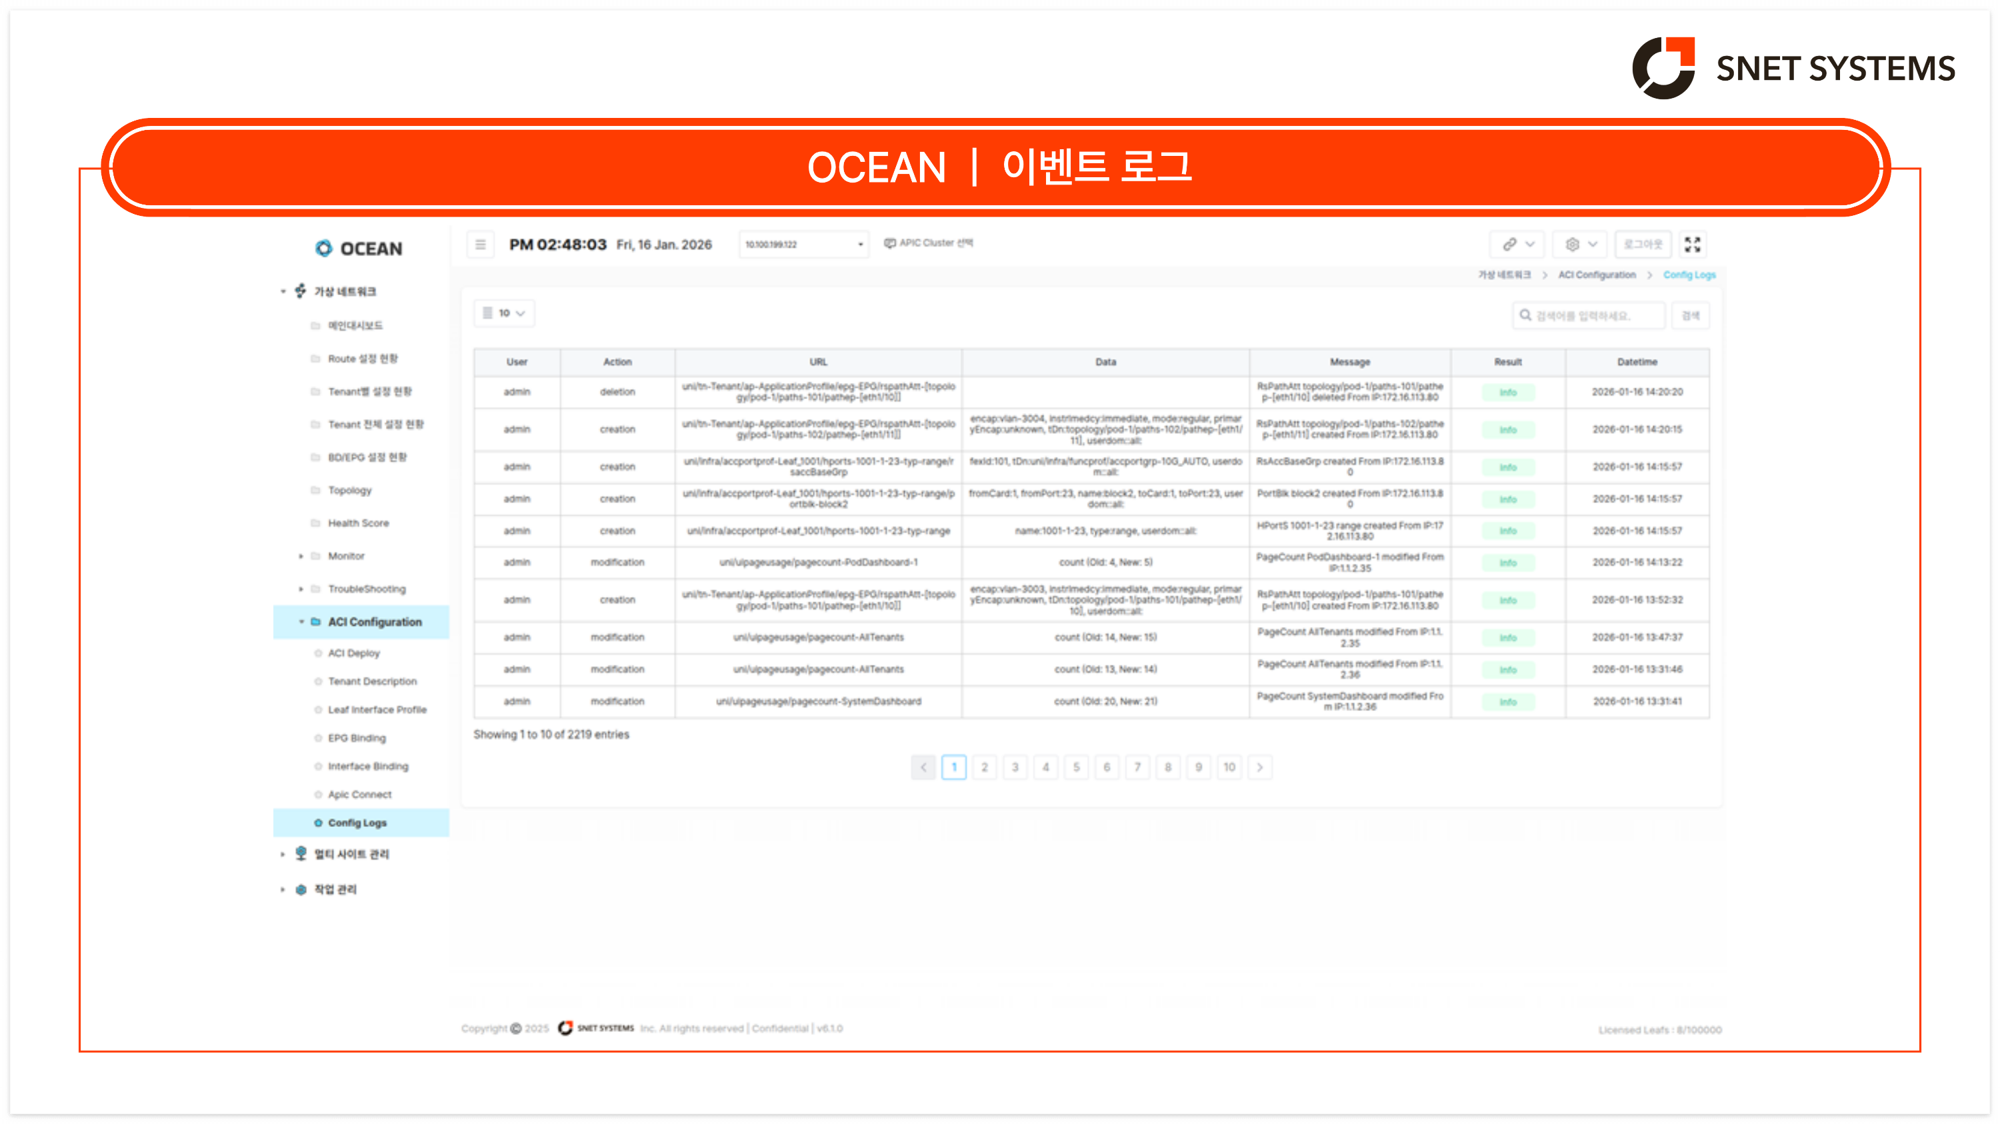Go to previous page arrow in pagination
2000x1124 pixels.
(x=923, y=767)
